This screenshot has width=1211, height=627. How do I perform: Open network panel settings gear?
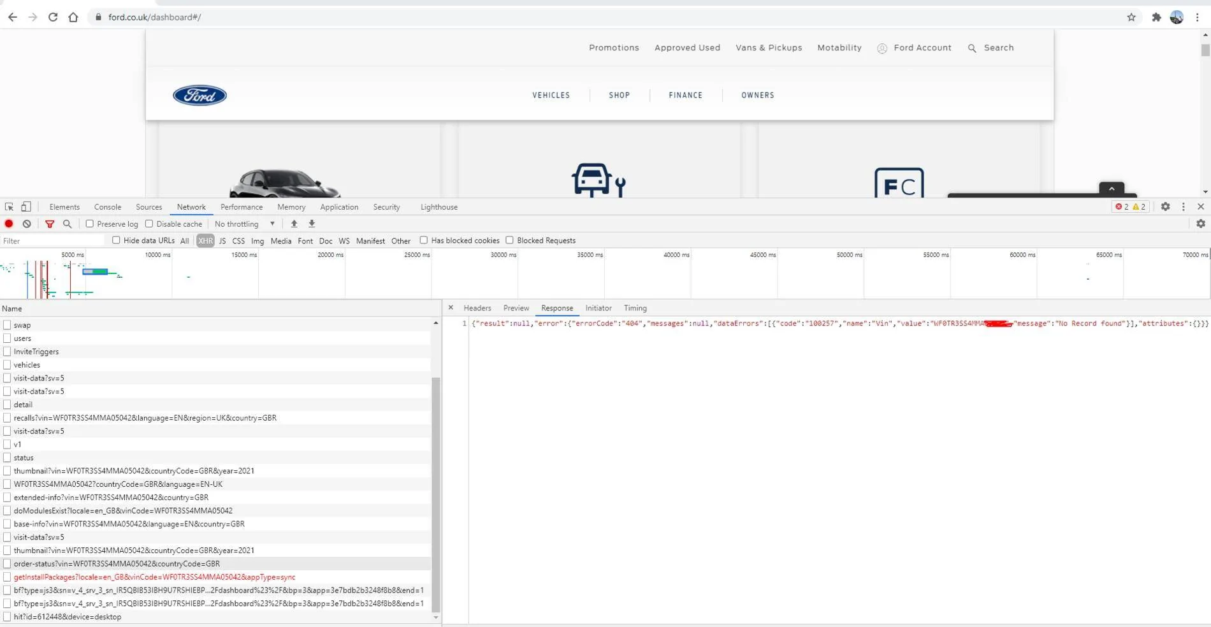[x=1201, y=224]
